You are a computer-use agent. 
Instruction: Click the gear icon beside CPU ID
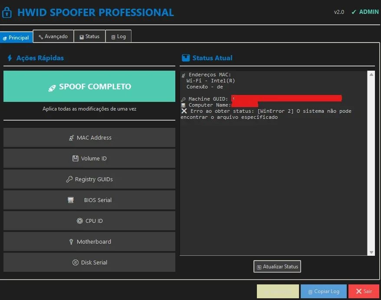point(80,221)
